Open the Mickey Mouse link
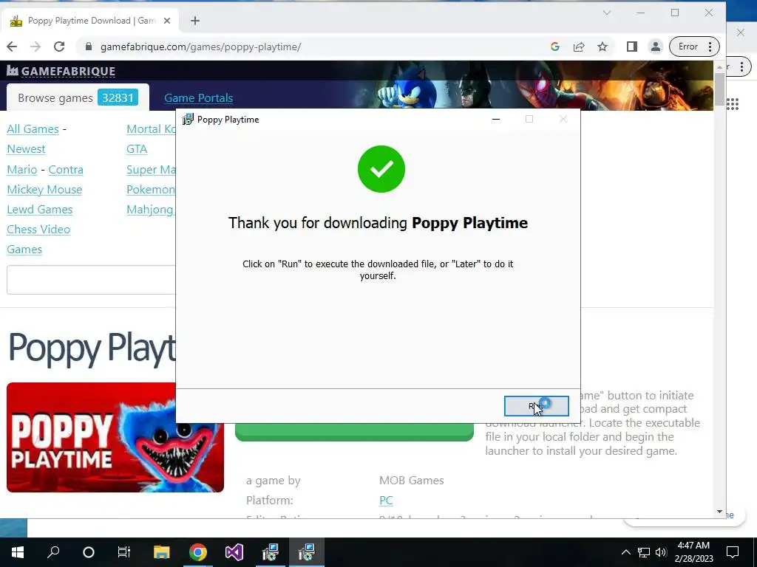The height and width of the screenshot is (567, 757). (44, 190)
